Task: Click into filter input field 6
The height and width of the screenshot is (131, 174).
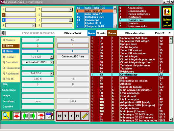Action: [57, 15]
